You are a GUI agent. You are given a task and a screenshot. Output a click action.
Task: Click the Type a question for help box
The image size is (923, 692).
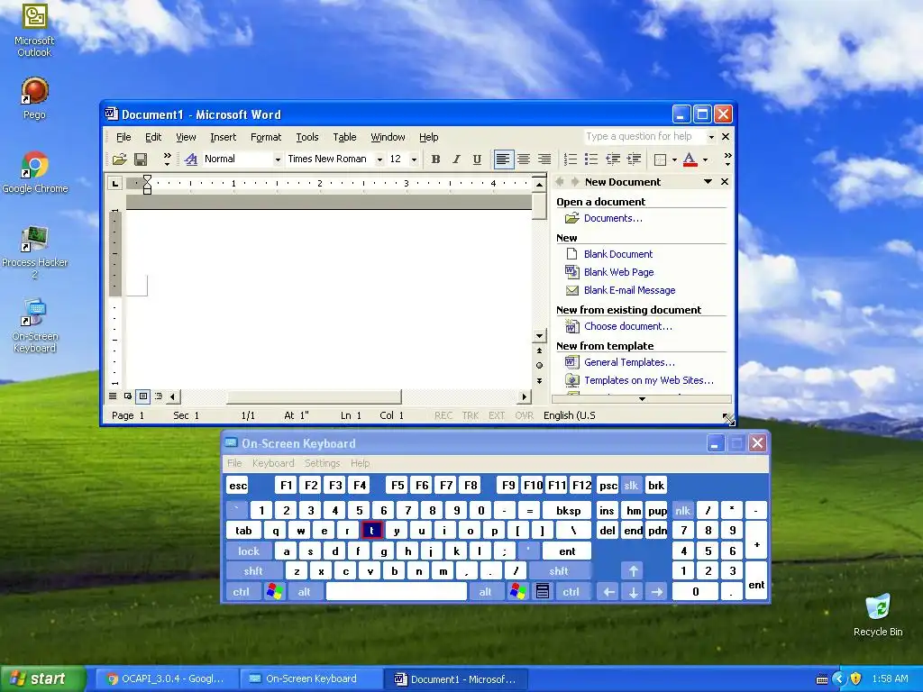pos(645,137)
